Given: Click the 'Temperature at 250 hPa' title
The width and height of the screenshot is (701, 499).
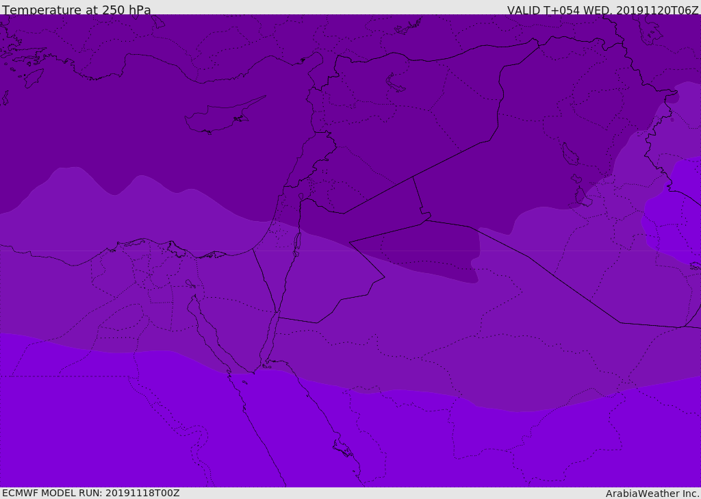Looking at the screenshot, I should (x=77, y=10).
